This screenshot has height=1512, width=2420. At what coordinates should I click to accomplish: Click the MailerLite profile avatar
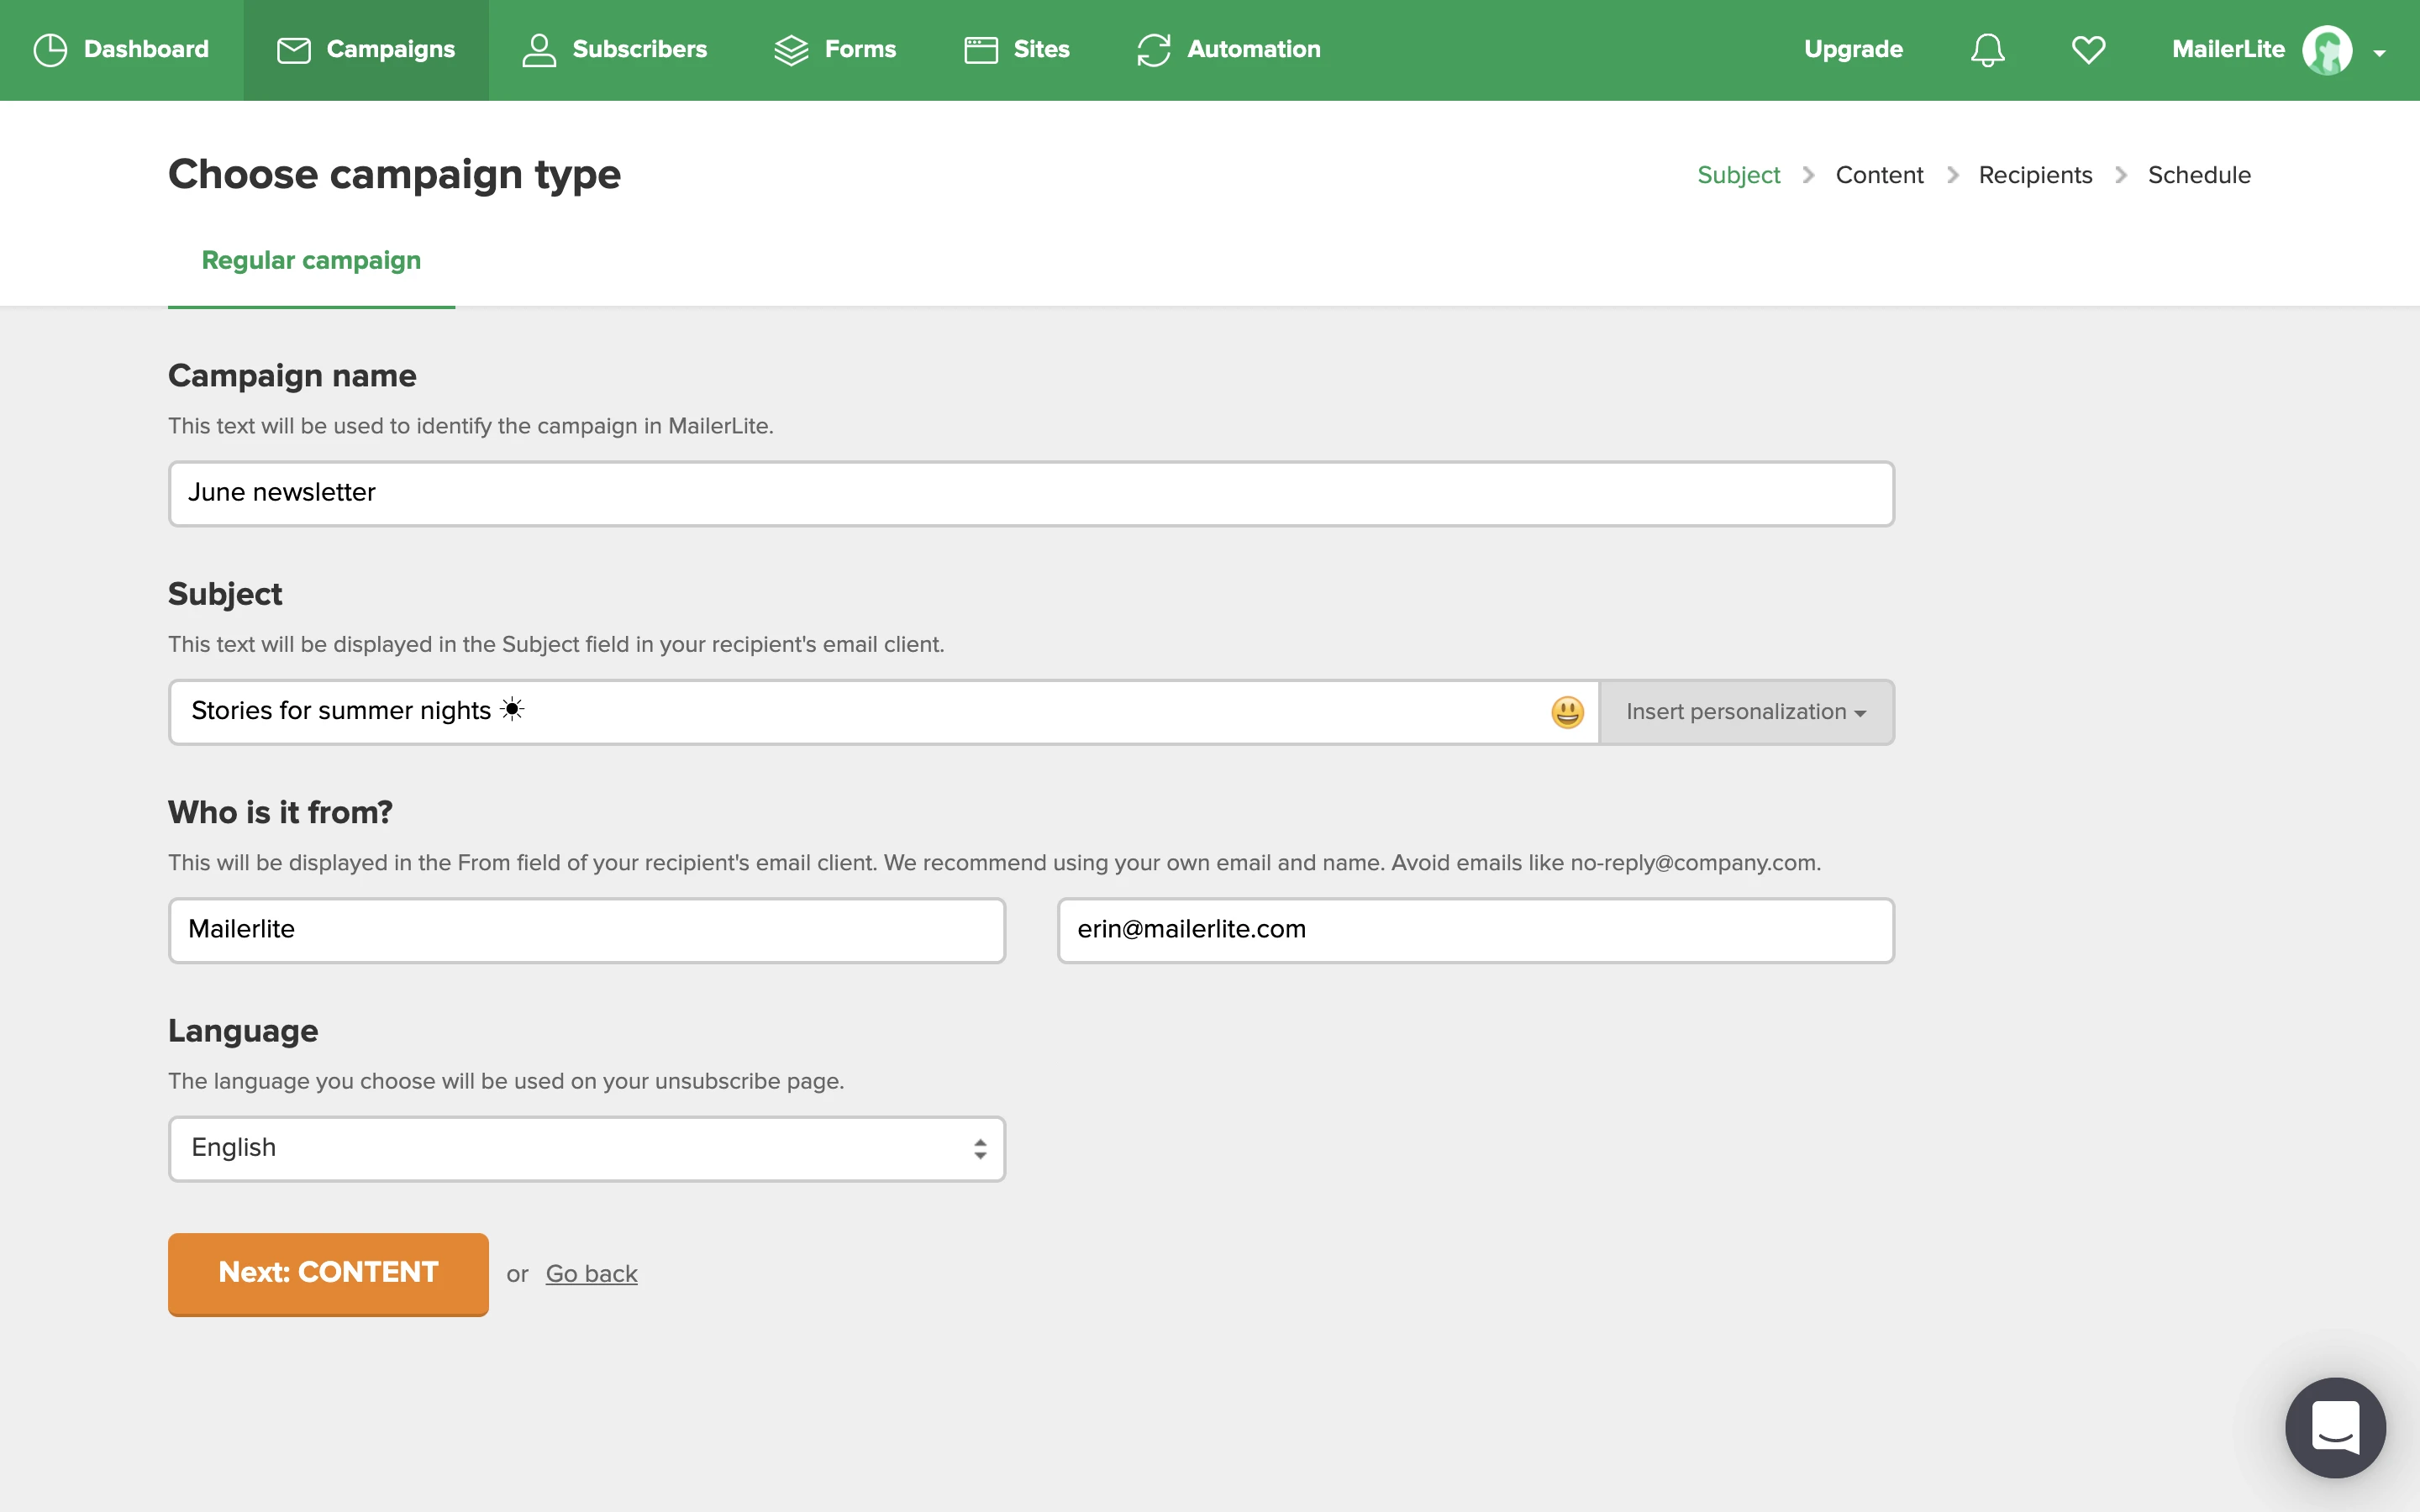2326,50
